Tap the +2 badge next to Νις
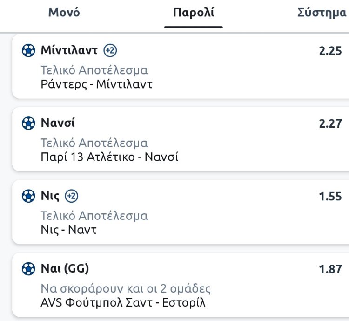This screenshot has height=321, width=349. click(x=72, y=196)
